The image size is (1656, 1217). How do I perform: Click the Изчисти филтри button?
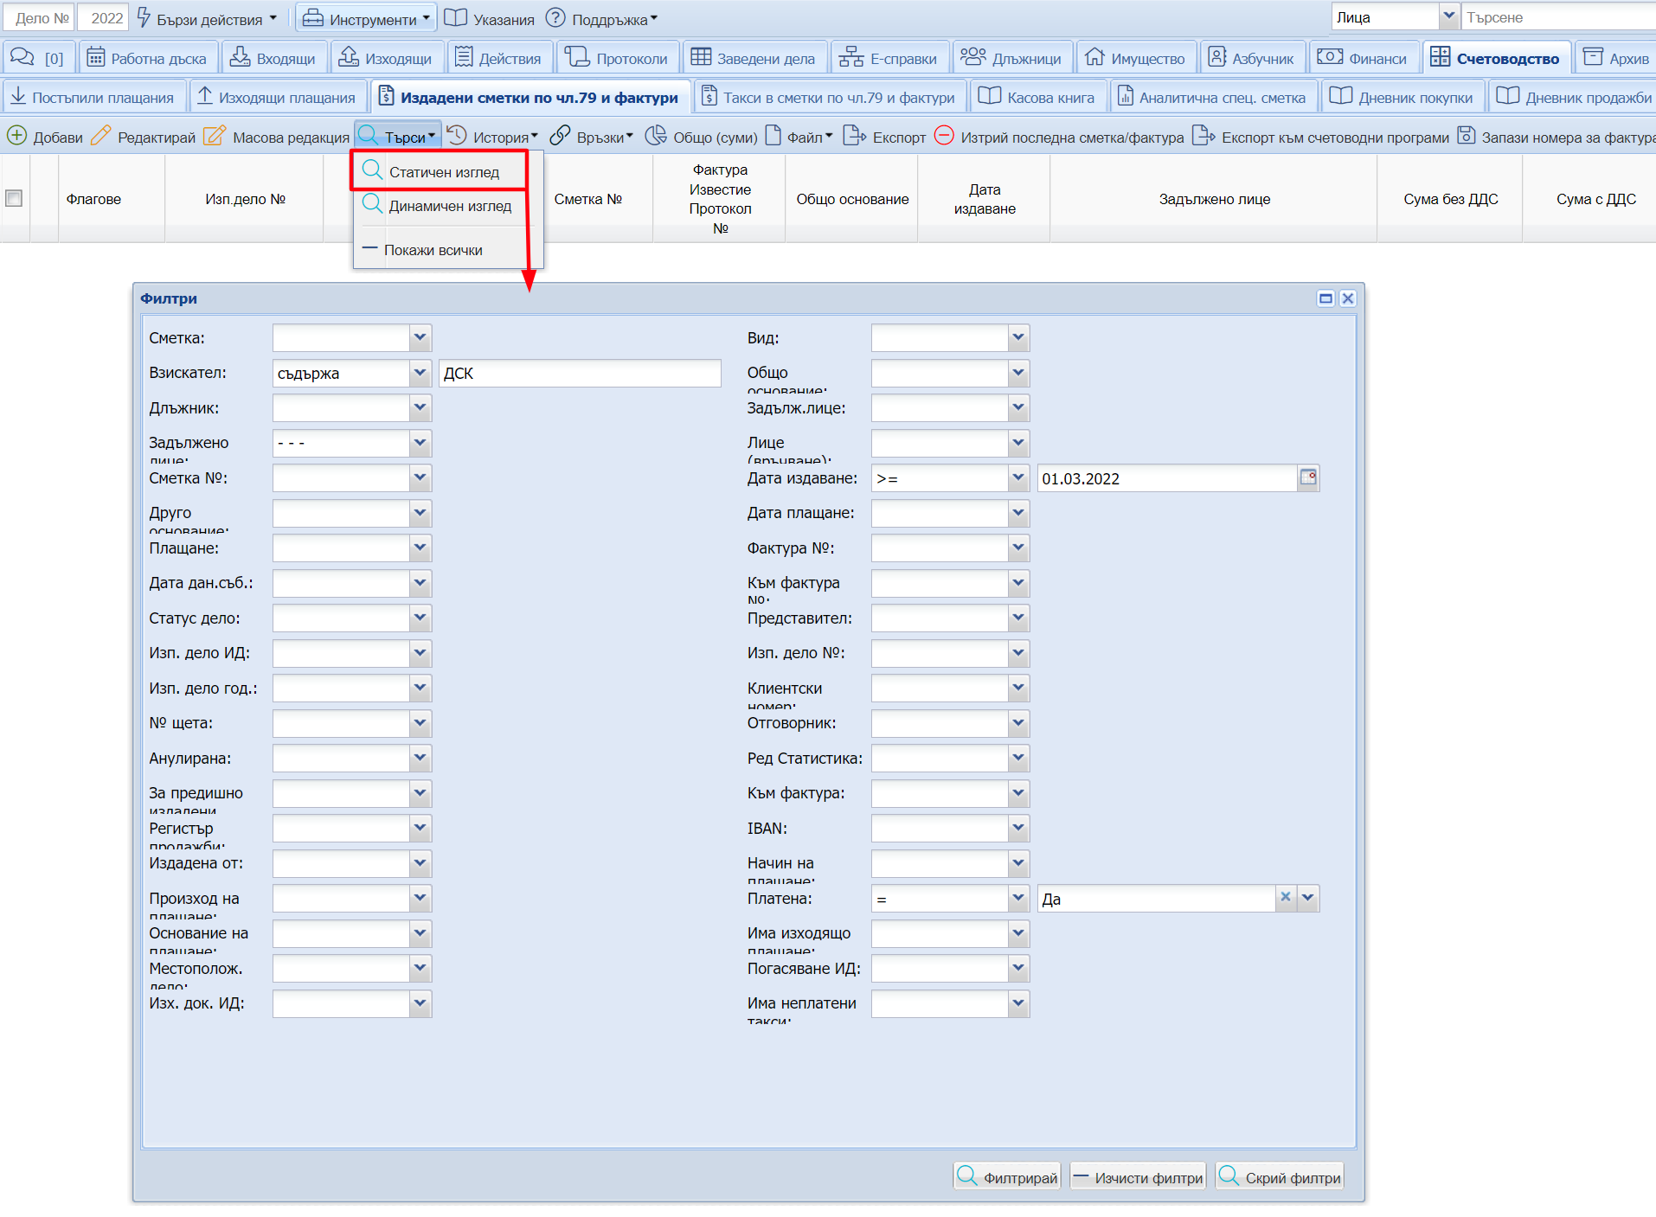[1138, 1177]
